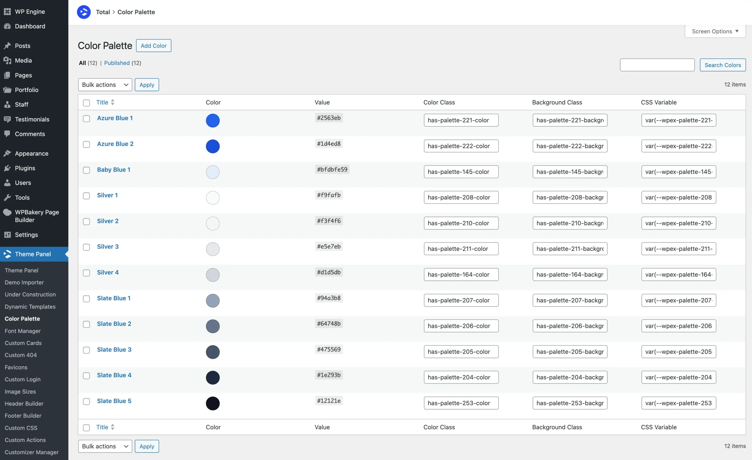Open the Slate Blue 4 color link

[x=114, y=375]
